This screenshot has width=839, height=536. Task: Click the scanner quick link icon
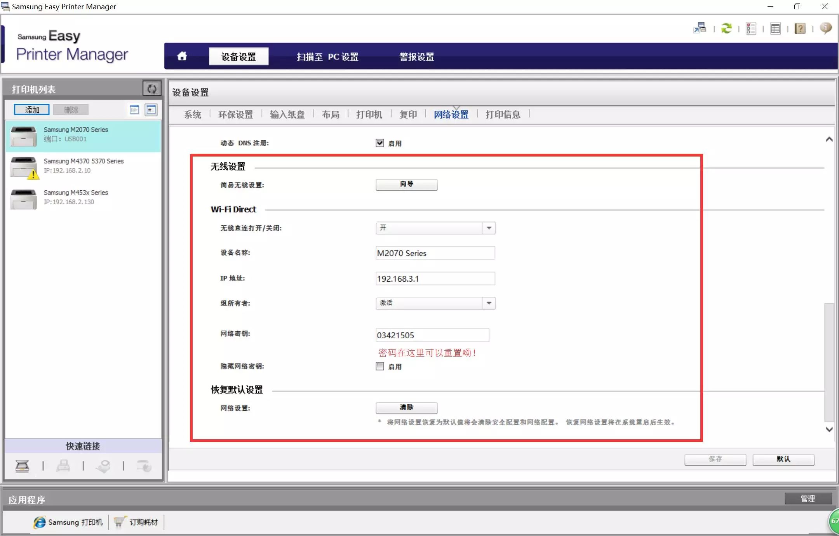pos(22,465)
